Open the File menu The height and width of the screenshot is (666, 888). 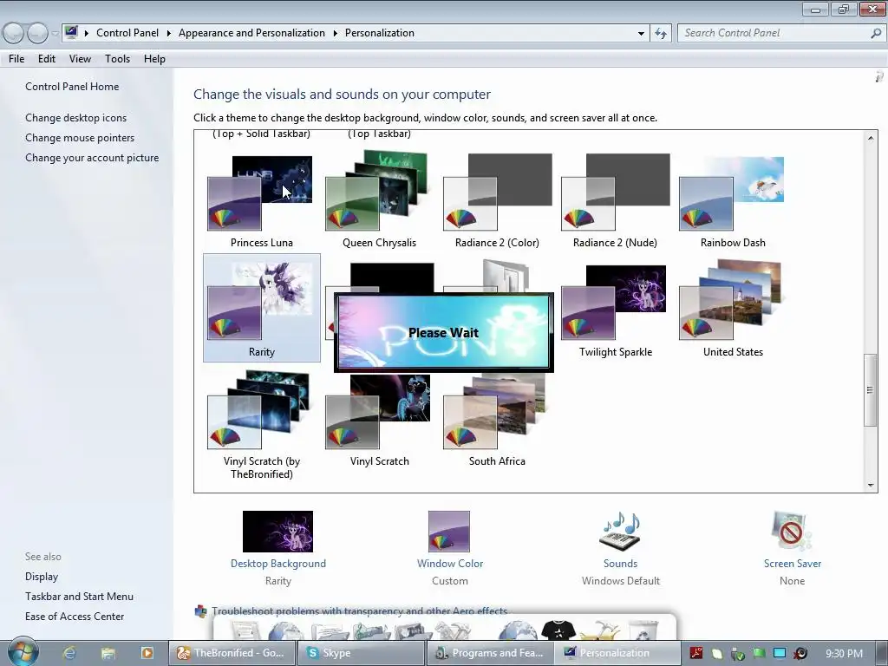[x=16, y=59]
